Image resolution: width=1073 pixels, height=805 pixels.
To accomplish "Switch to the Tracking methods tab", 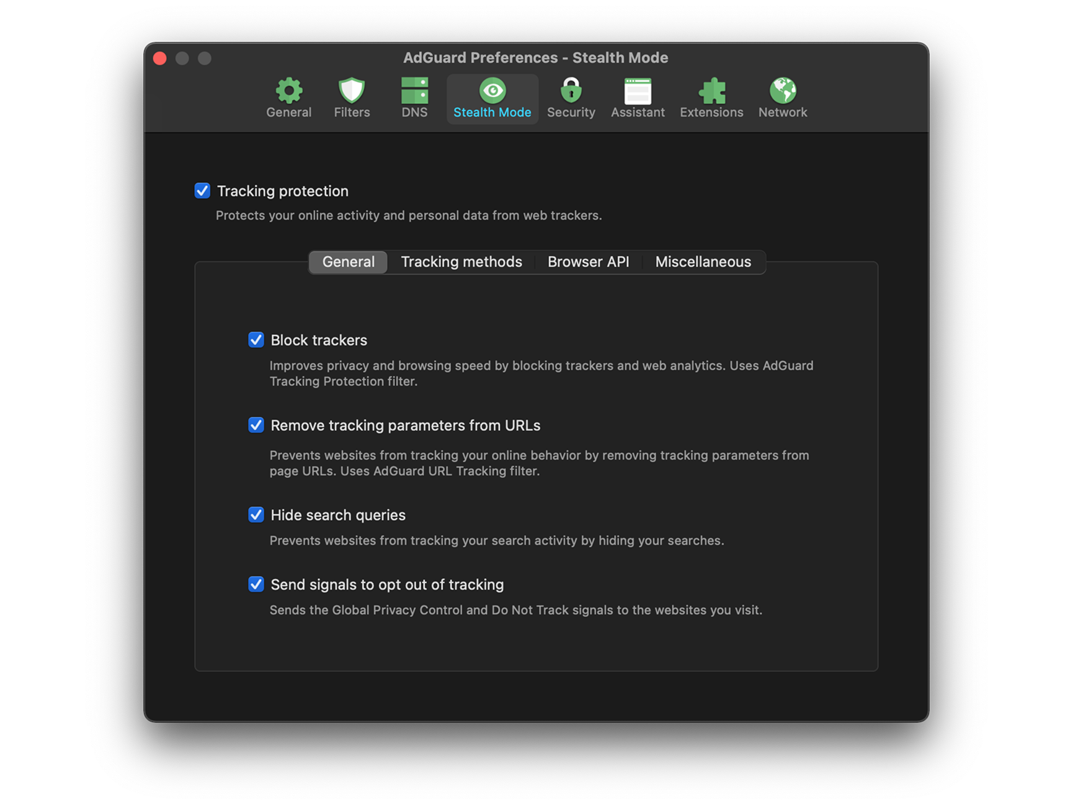I will point(461,262).
